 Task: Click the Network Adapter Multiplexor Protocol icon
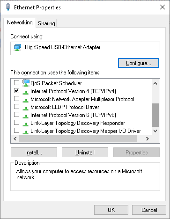[x=26, y=101]
